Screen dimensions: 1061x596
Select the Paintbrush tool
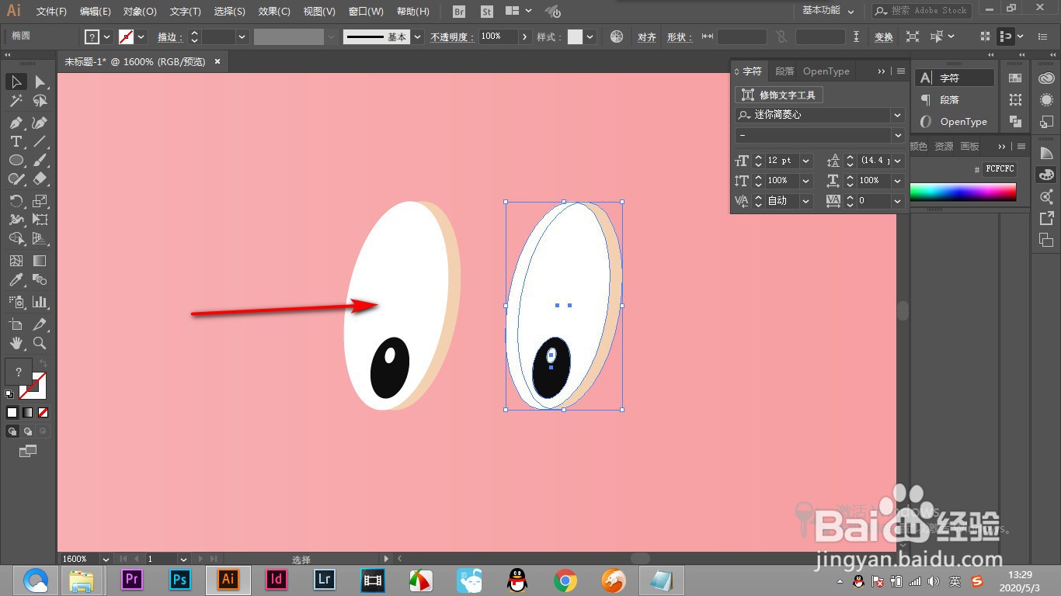[40, 160]
